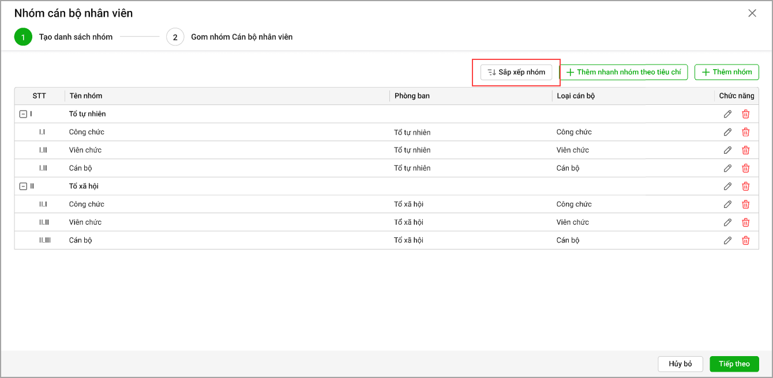Add a new group with Thêm nhóm
Viewport: 773px width, 378px height.
[x=726, y=72]
